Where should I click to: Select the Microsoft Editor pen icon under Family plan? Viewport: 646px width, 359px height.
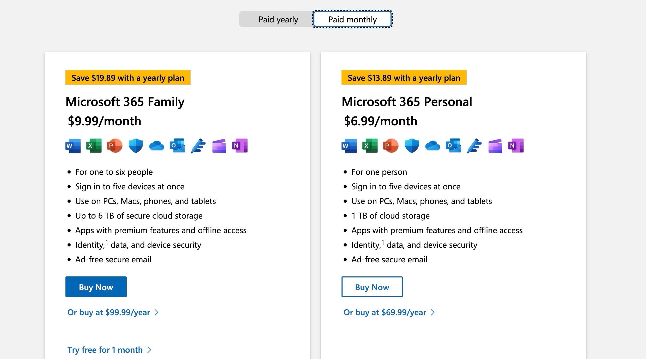[198, 146]
